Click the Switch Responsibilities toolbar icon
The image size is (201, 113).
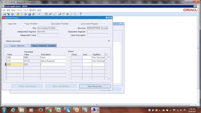(x=26, y=14)
